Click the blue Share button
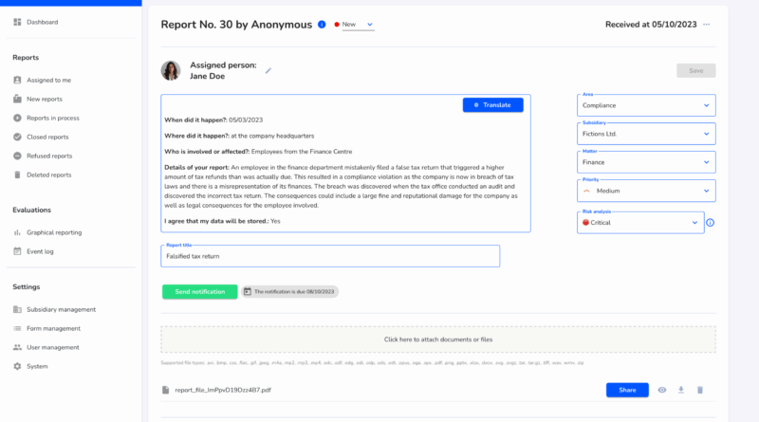This screenshot has height=422, width=759. tap(627, 390)
